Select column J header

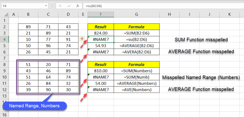209,14
